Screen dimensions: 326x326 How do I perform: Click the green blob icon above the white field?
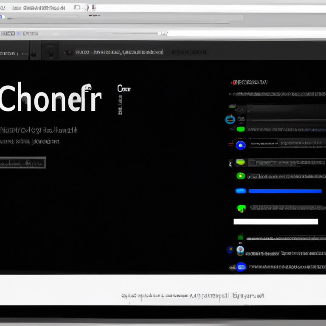pos(241,208)
